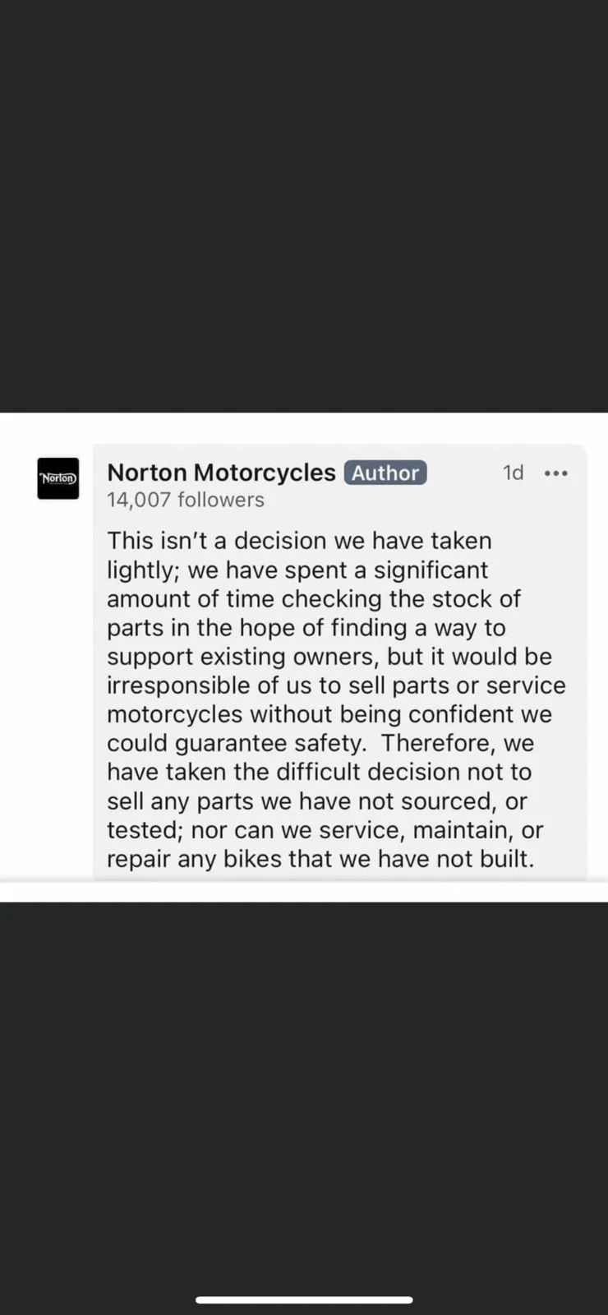Click the word "tested;" in the comment

145,830
